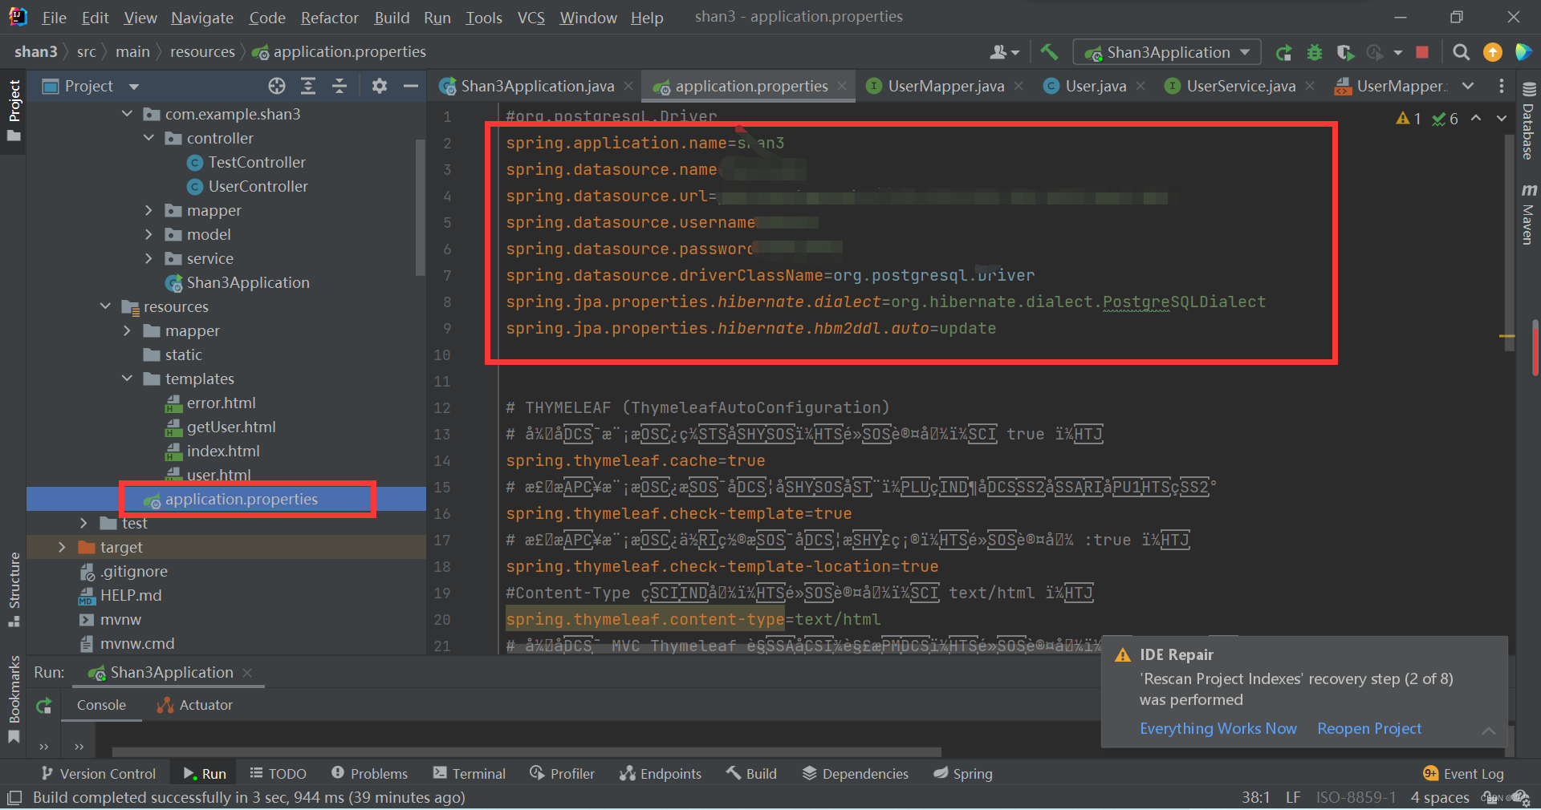This screenshot has height=810, width=1541.
Task: Collapse the com.example.shan3 package
Action: [x=127, y=114]
